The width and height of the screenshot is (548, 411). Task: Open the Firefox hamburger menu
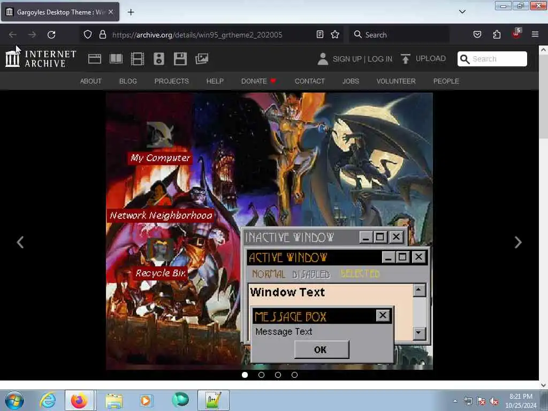pos(535,34)
